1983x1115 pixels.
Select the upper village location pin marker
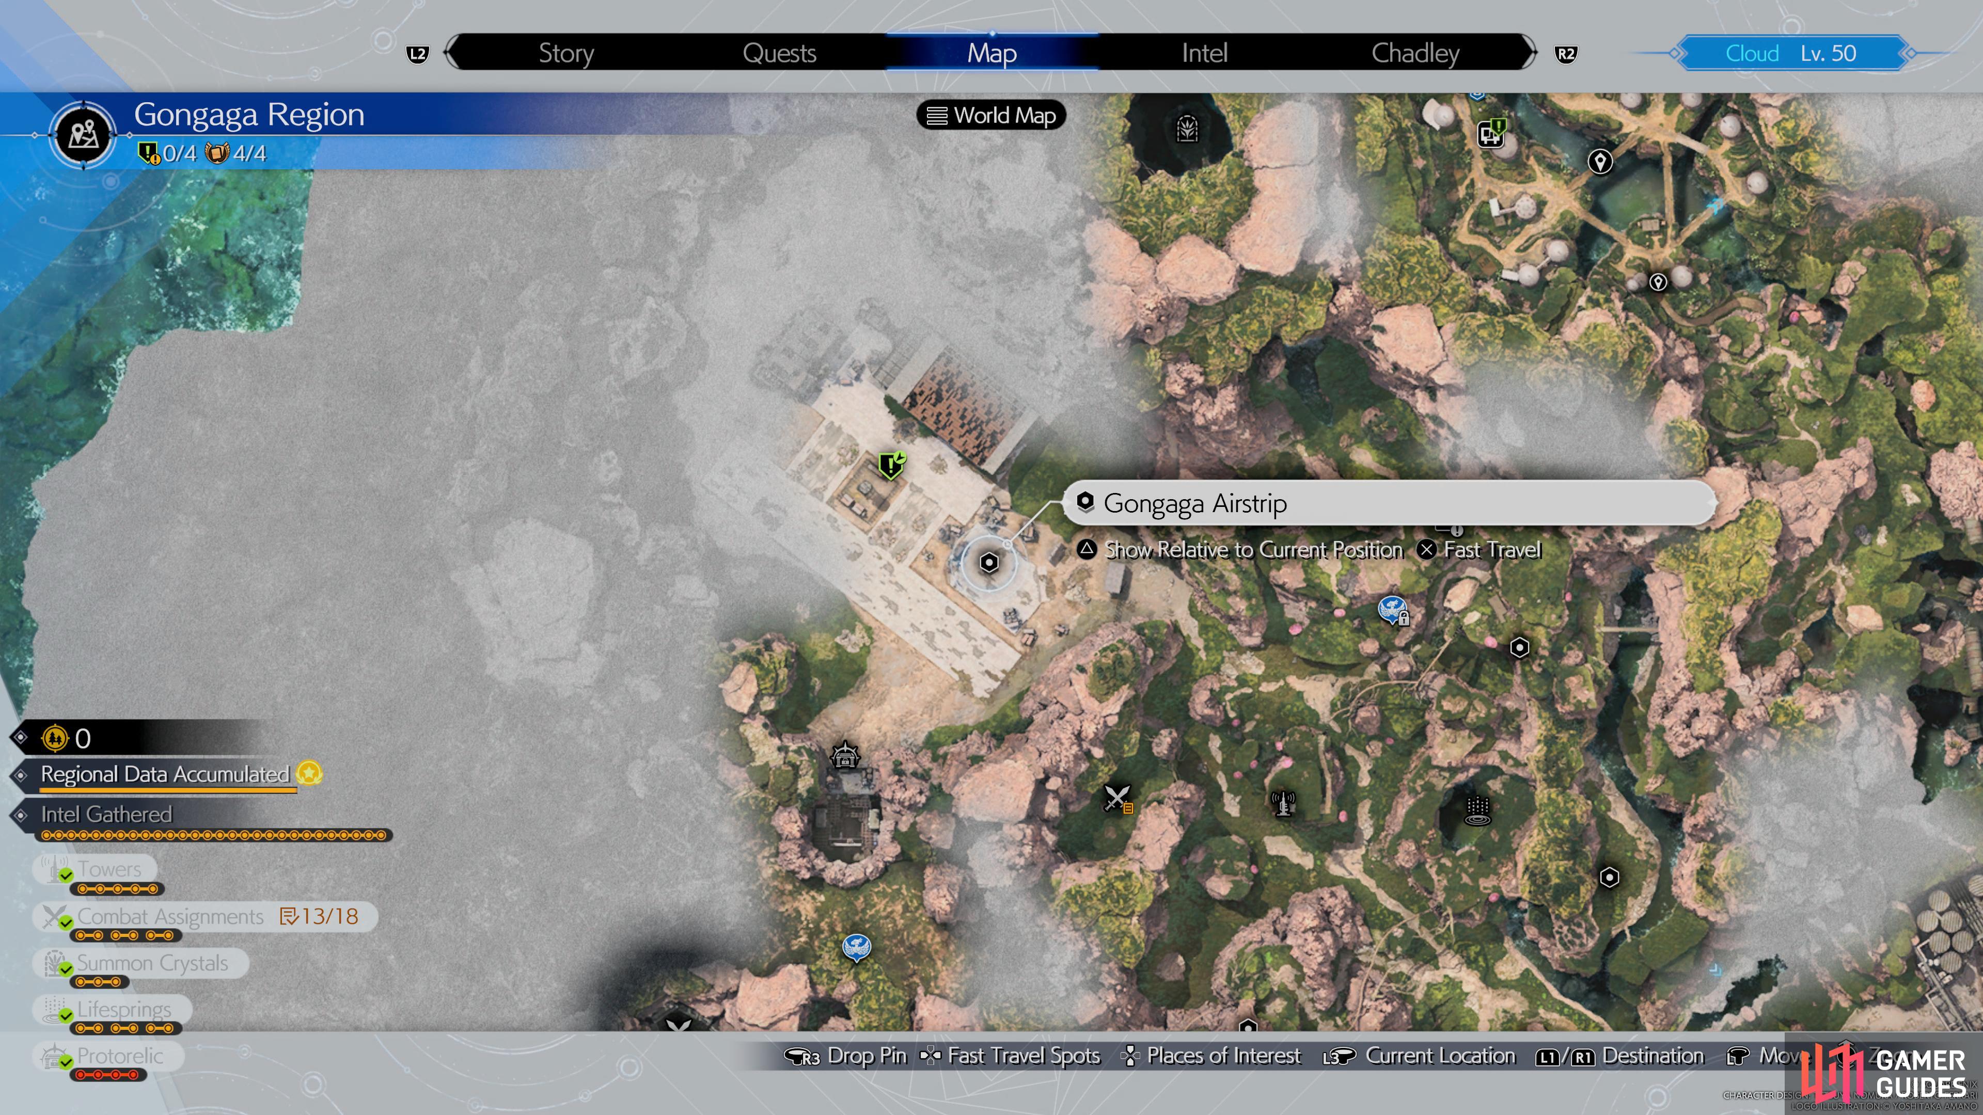click(x=1600, y=162)
